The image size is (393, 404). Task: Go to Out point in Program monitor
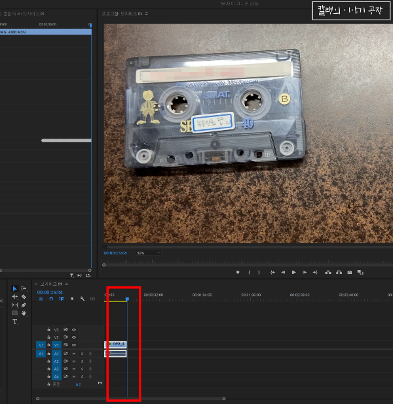pos(315,273)
